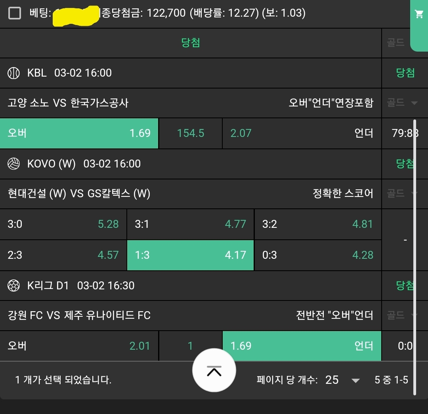Click the KBL basketball icon
428x414 pixels.
[x=14, y=73]
